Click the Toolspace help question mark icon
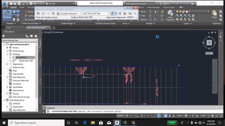 tap(36, 36)
